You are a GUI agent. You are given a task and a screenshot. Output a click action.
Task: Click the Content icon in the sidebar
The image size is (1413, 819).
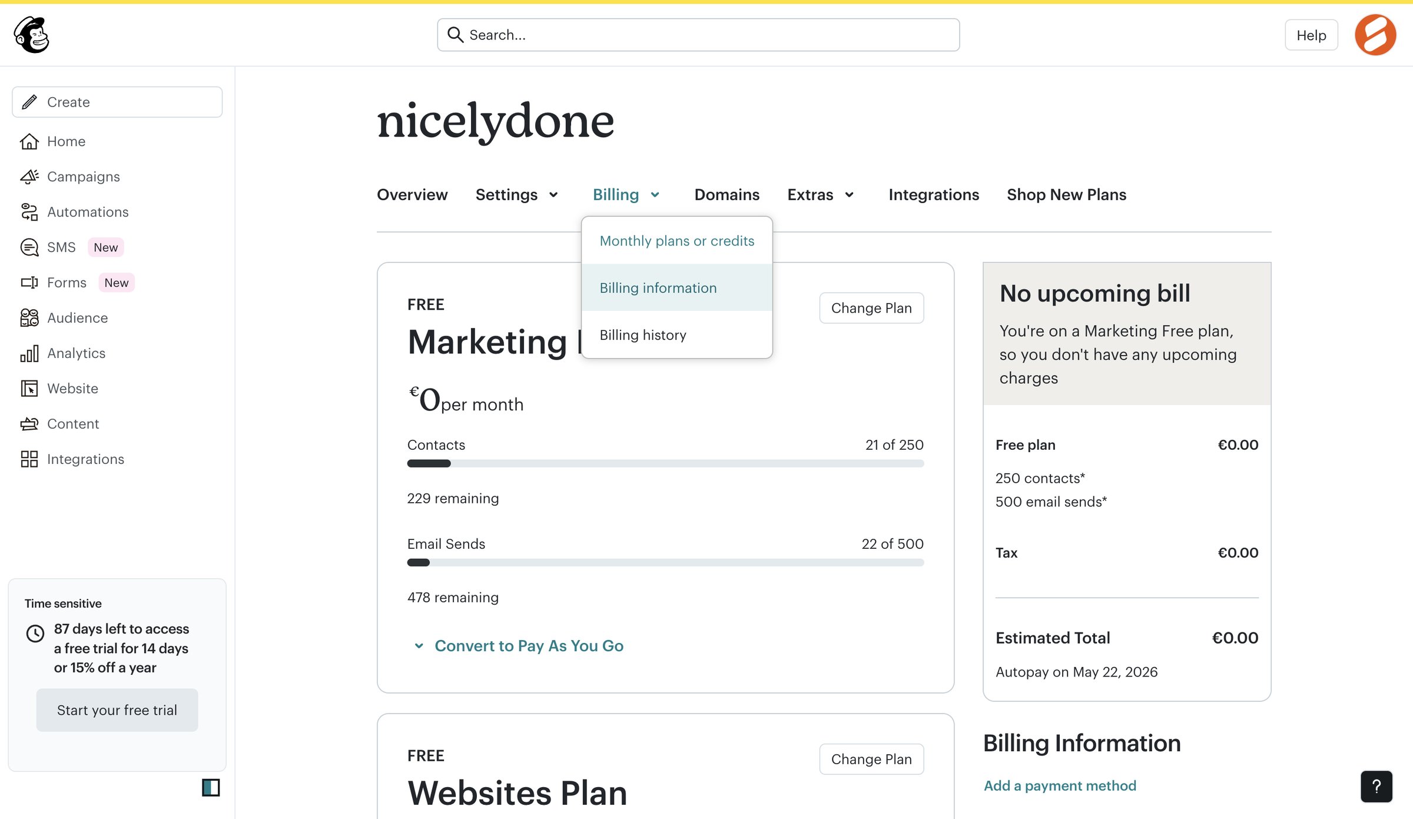coord(29,424)
